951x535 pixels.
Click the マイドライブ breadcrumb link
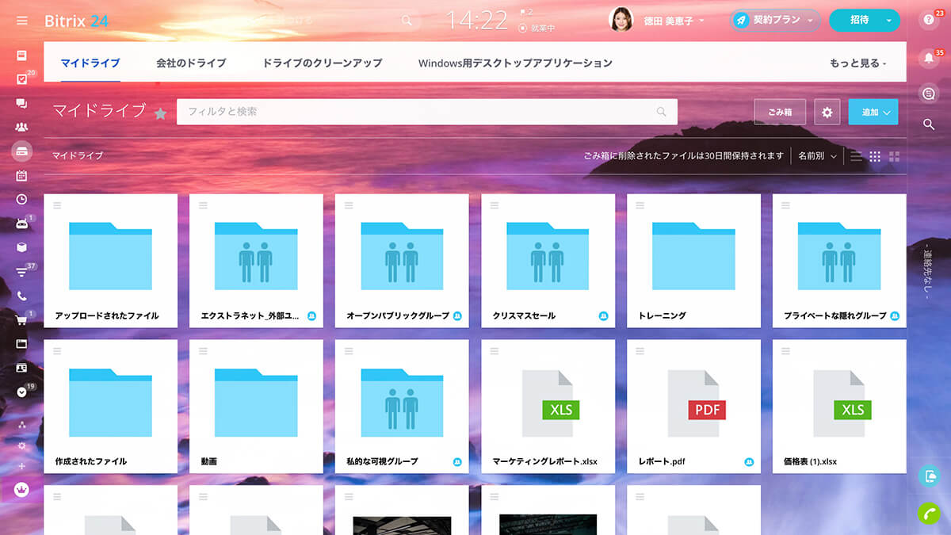point(78,156)
